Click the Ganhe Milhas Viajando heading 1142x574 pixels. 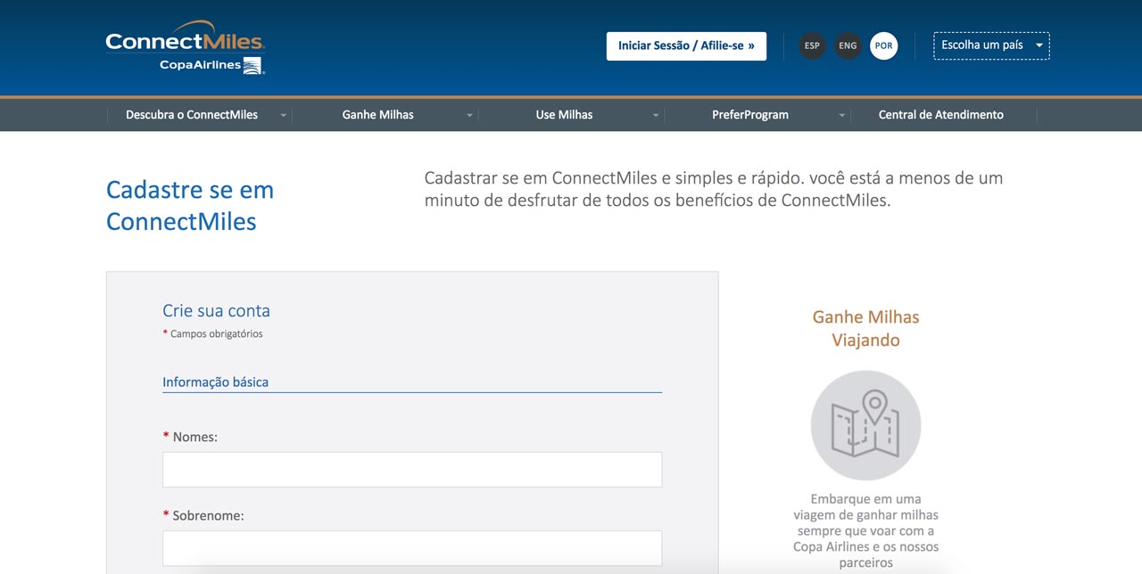(865, 329)
